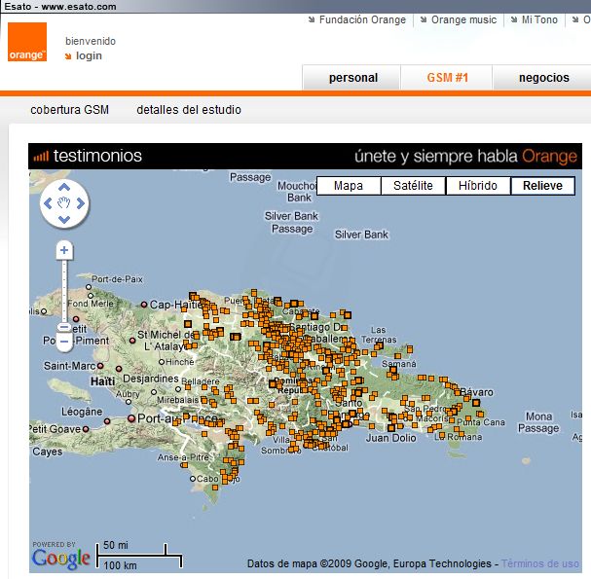Click the login link
The height and width of the screenshot is (579, 591).
pos(89,55)
